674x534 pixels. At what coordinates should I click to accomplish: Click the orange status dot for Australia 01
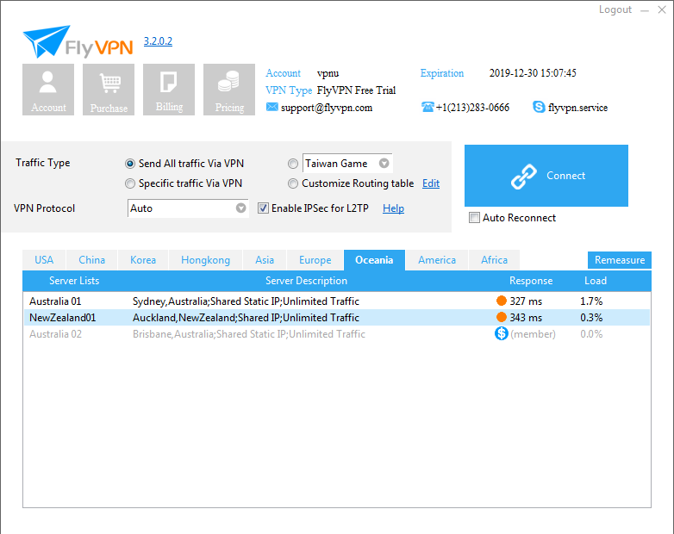[x=502, y=301]
